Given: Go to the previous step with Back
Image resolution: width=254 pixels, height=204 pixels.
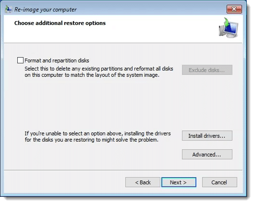Looking at the screenshot, I should [x=143, y=182].
